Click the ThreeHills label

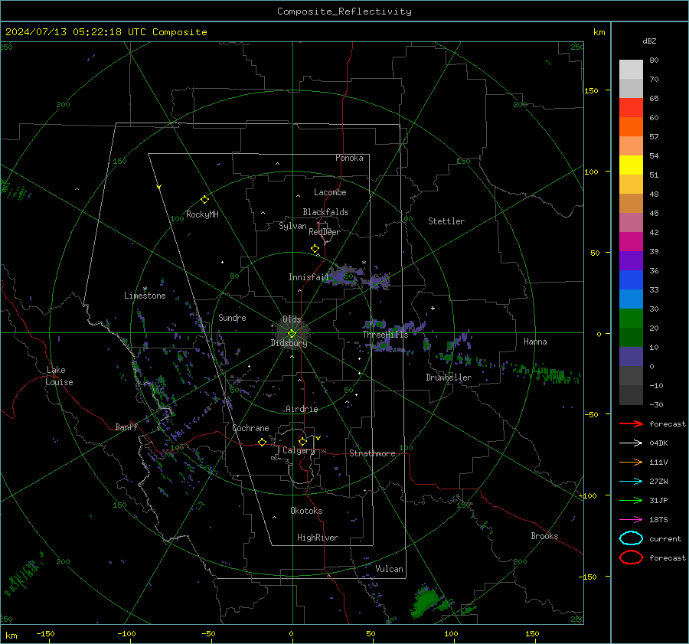[x=385, y=335]
